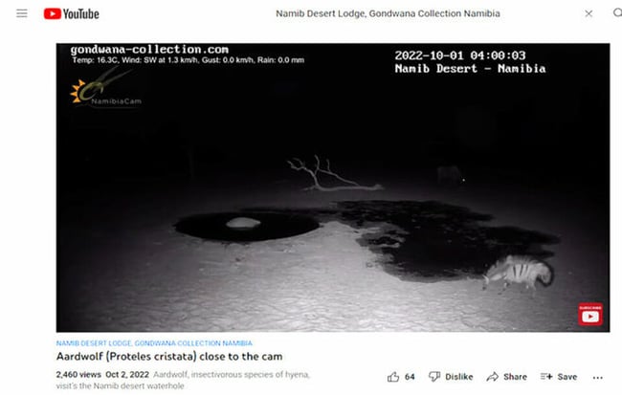Click the like count number 64
622x395 pixels.
(410, 377)
